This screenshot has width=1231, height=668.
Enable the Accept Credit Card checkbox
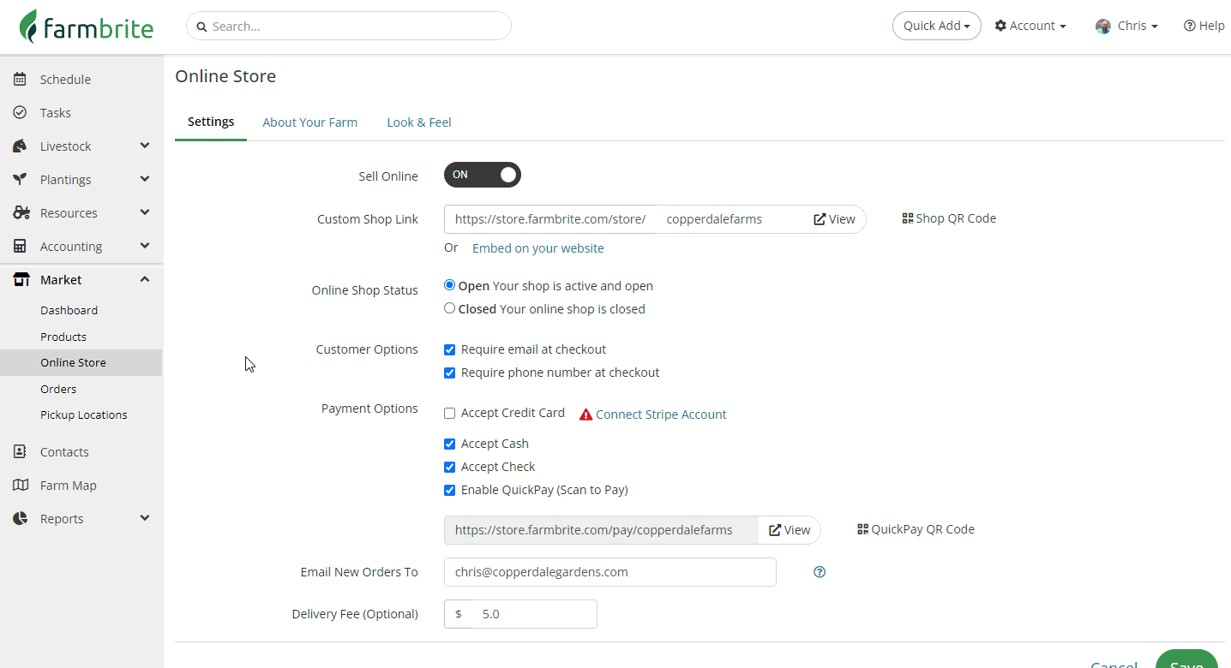coord(450,414)
